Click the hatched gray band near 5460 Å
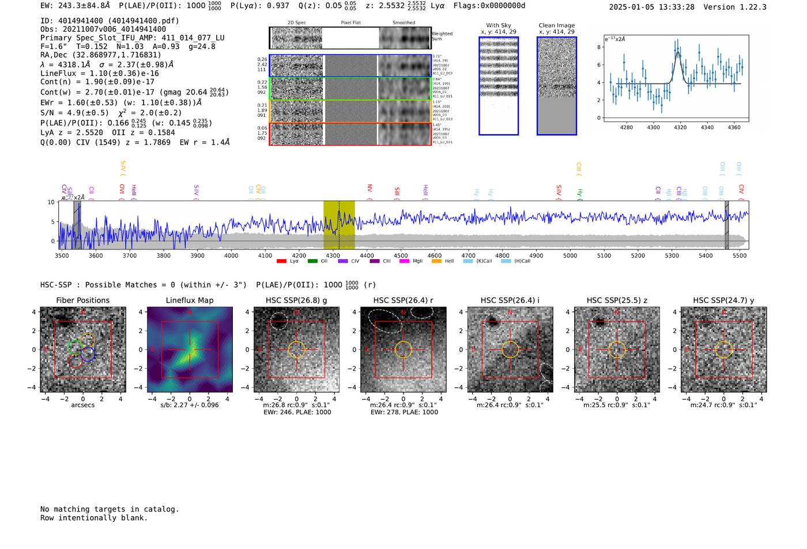 click(726, 225)
